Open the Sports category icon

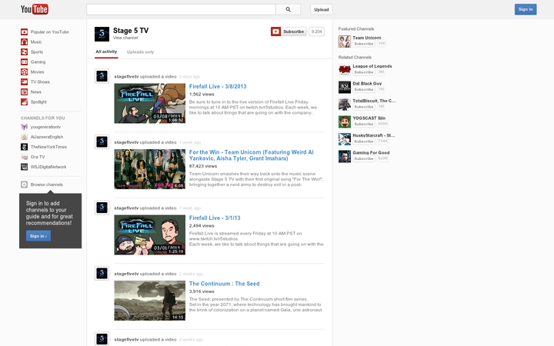tap(24, 52)
